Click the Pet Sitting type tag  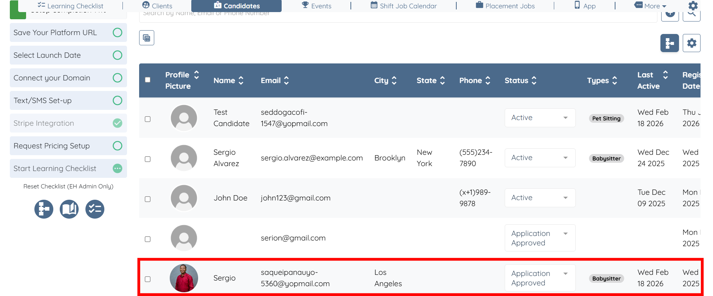coord(606,119)
